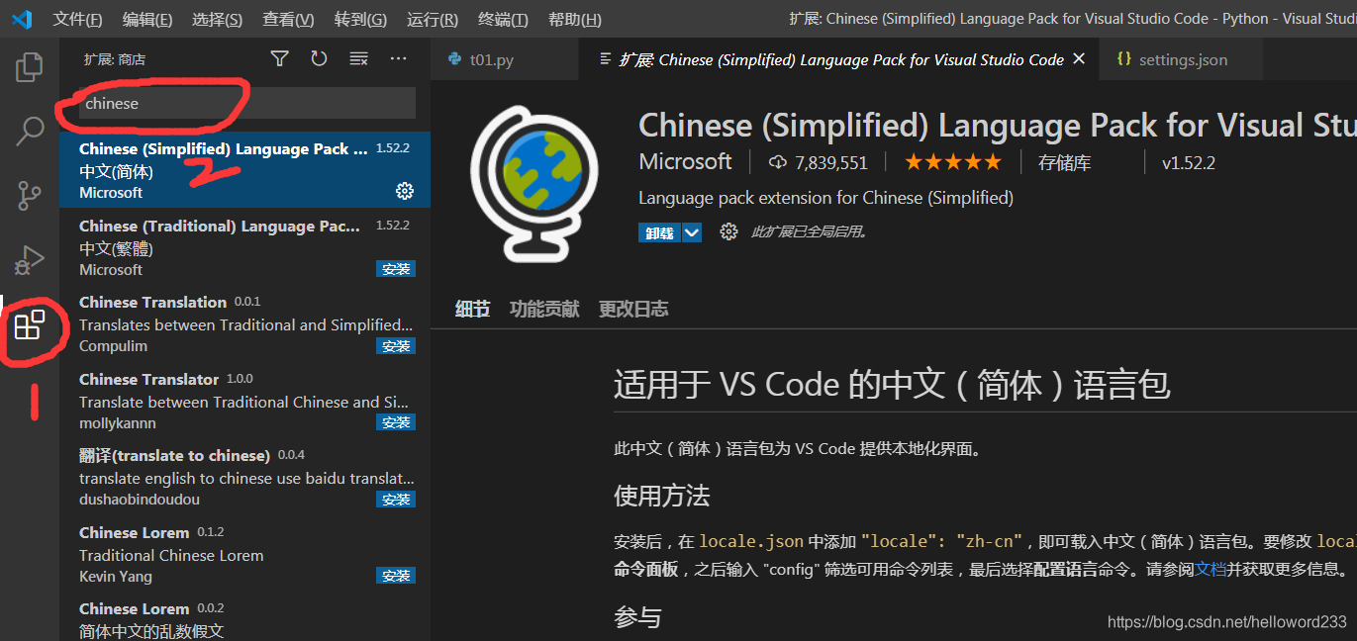Click the 此扩展已全局启用 status text

coord(809,231)
